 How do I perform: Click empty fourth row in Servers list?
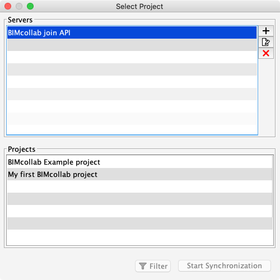pyautogui.click(x=132, y=69)
